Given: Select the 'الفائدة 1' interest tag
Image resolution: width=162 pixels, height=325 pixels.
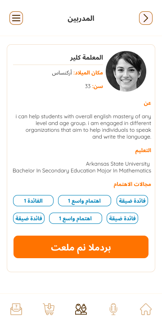Looking at the screenshot, I should (33, 200).
